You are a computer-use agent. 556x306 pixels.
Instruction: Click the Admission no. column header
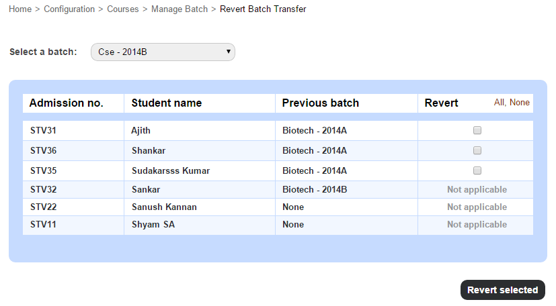(67, 103)
